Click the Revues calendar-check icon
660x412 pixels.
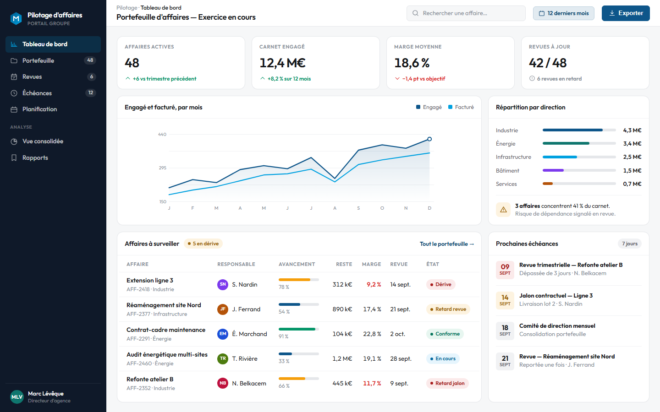[14, 77]
